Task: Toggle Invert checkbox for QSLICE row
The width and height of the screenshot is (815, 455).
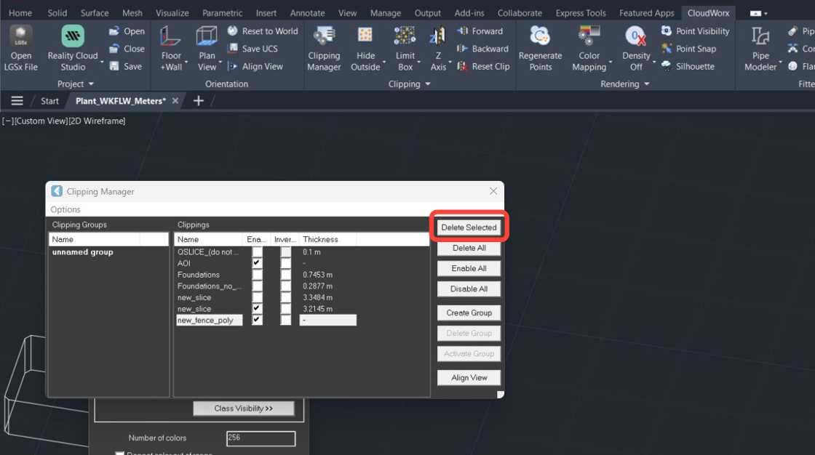Action: tap(286, 252)
